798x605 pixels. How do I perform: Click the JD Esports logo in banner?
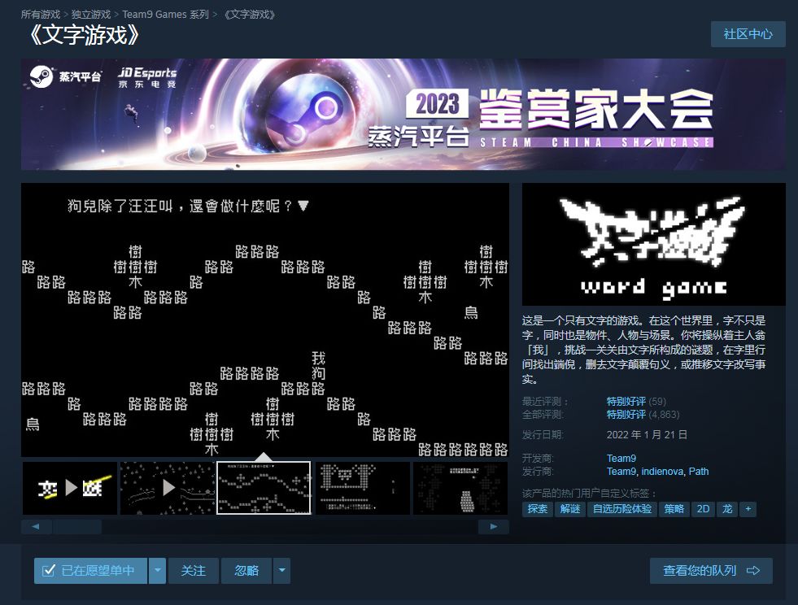coord(147,77)
